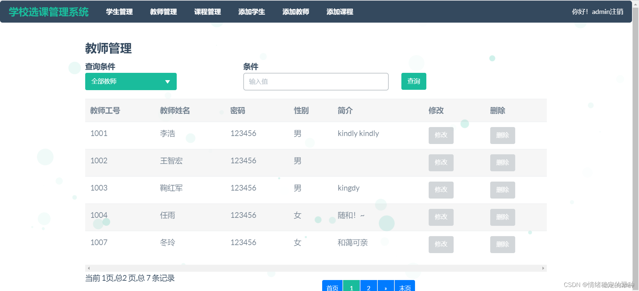Select 添加学生 in the navigation bar
The height and width of the screenshot is (291, 639).
tap(252, 12)
